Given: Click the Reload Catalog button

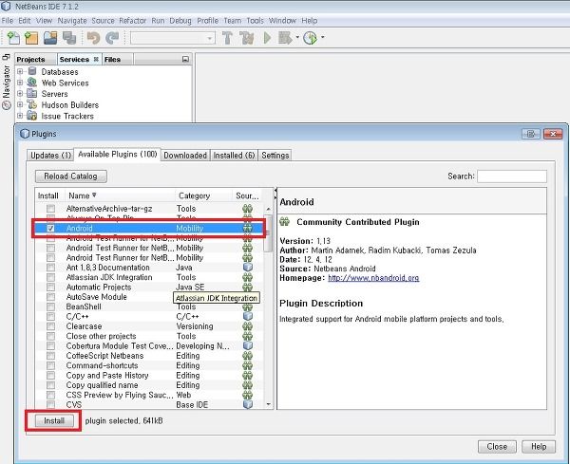Looking at the screenshot, I should tap(71, 176).
